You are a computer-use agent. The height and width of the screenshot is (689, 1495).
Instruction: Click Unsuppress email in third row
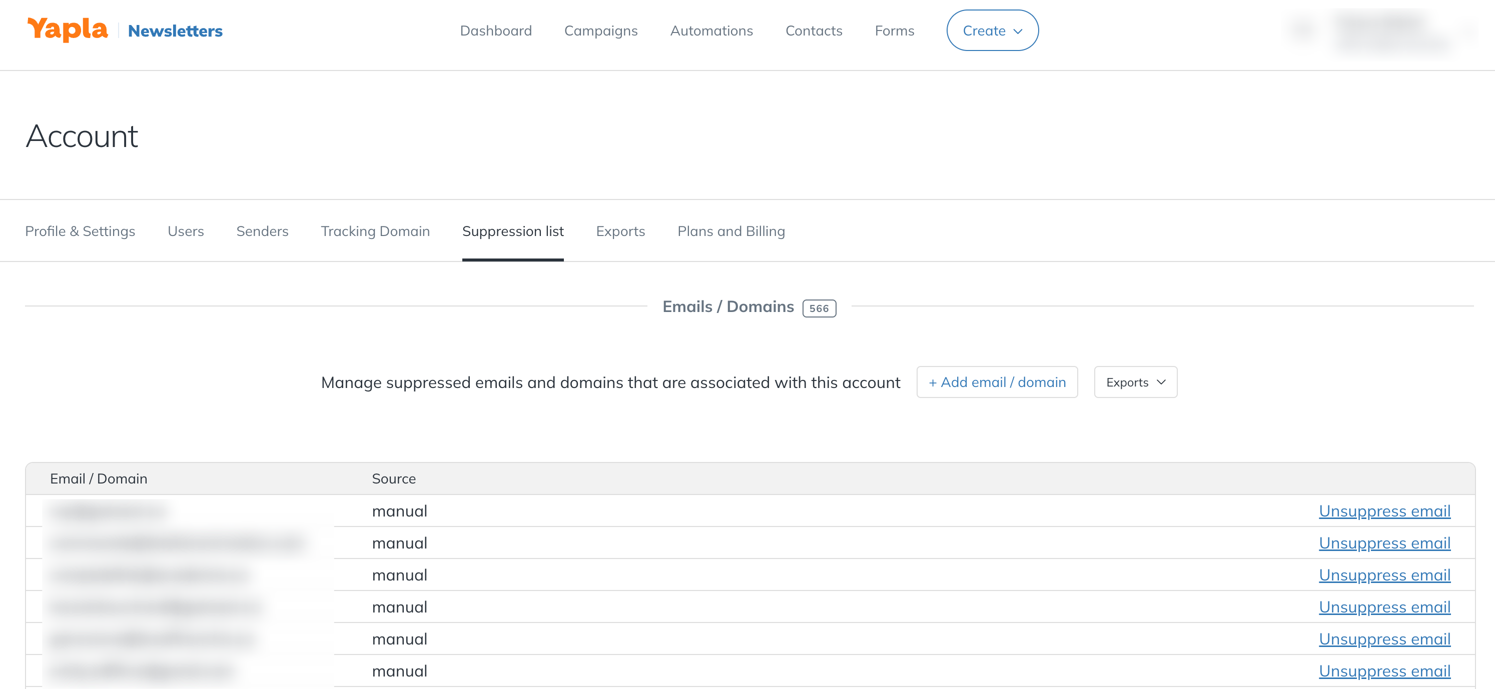[x=1384, y=574]
